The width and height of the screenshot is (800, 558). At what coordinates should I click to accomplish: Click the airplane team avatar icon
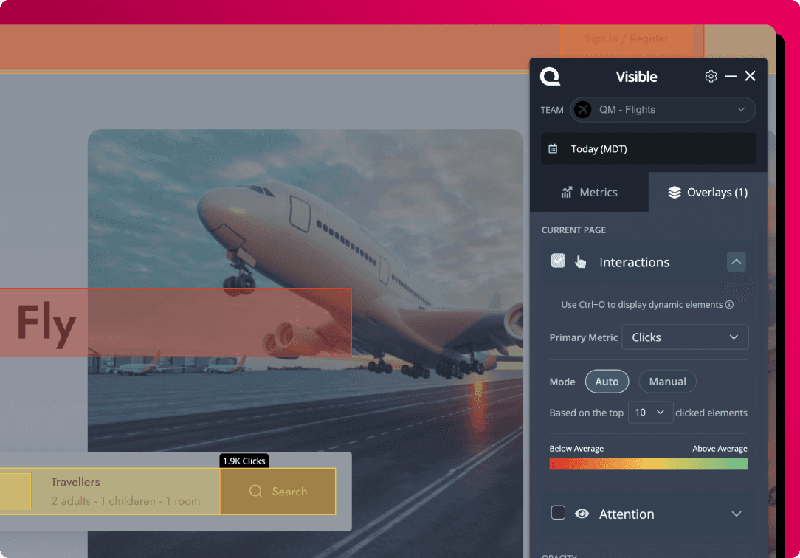pyautogui.click(x=583, y=109)
